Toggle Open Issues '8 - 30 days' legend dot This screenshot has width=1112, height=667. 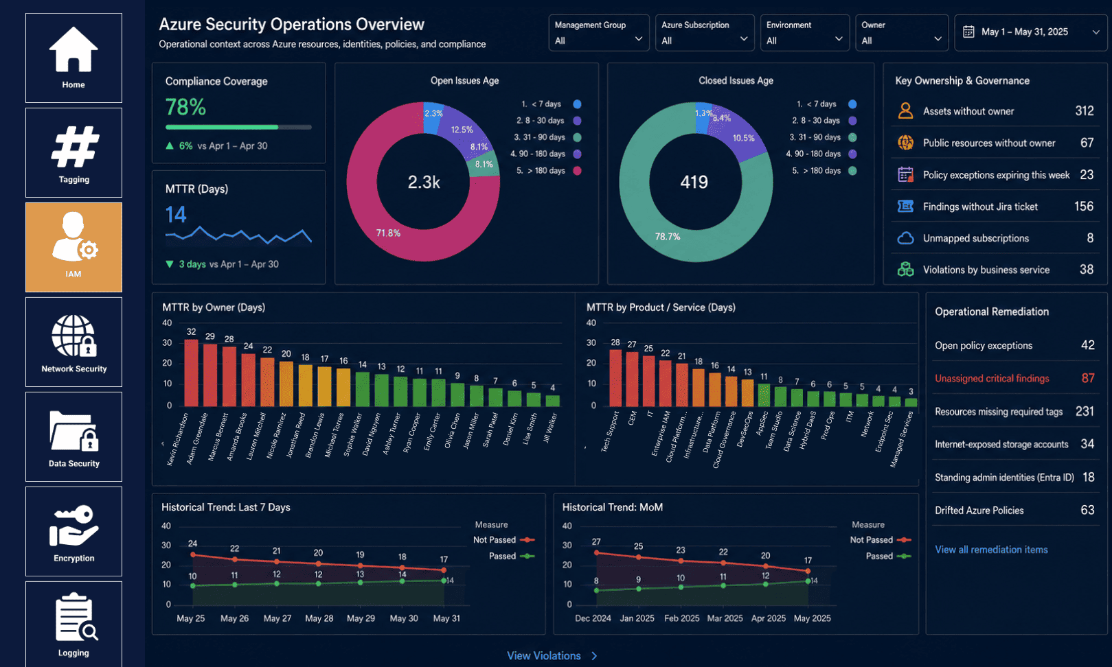click(577, 121)
